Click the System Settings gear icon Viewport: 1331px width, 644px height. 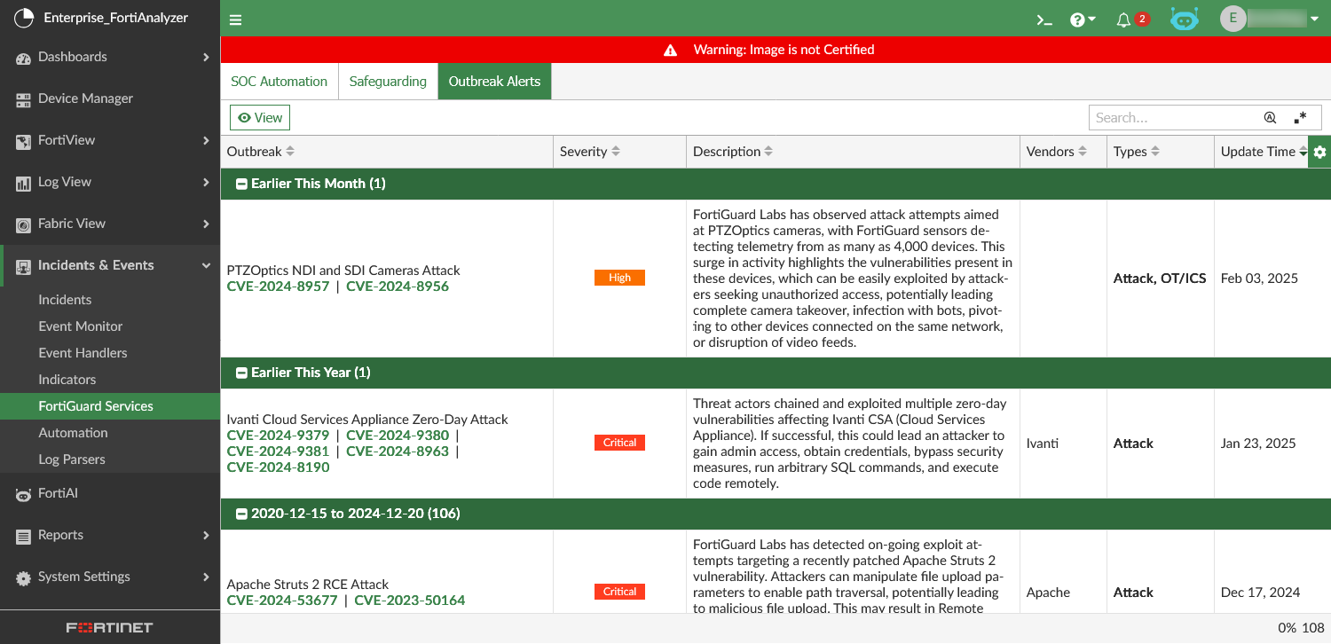point(24,577)
